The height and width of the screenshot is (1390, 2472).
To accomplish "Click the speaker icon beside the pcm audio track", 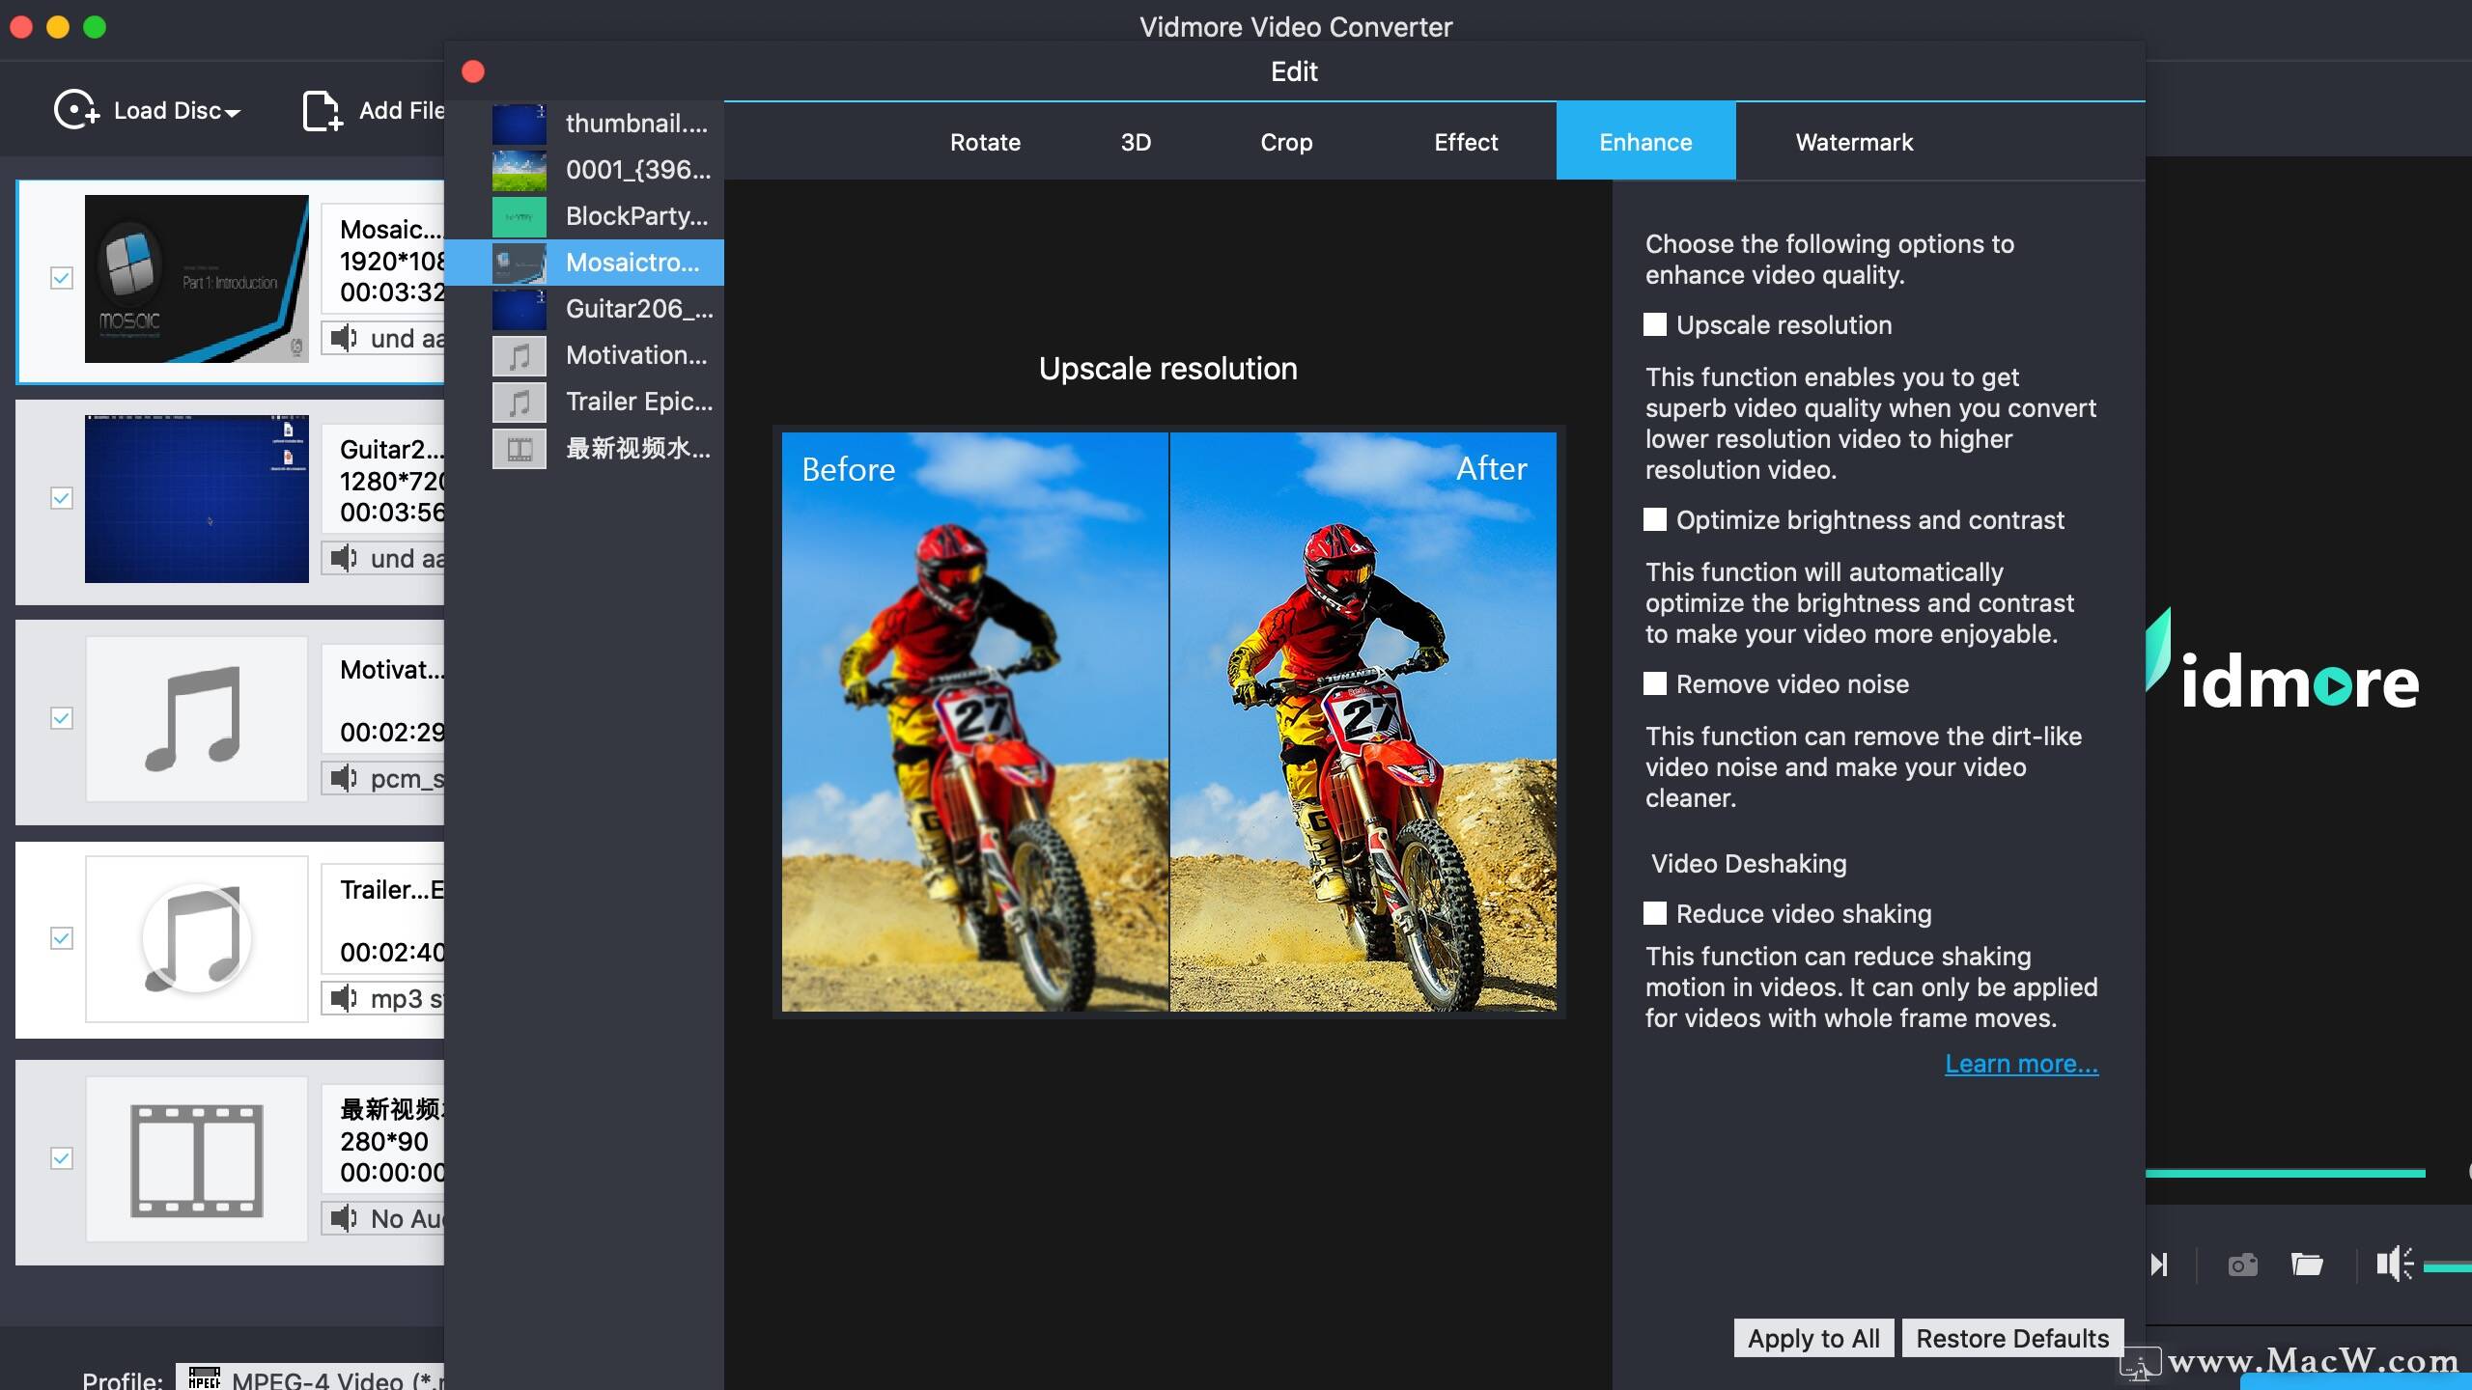I will coord(344,779).
